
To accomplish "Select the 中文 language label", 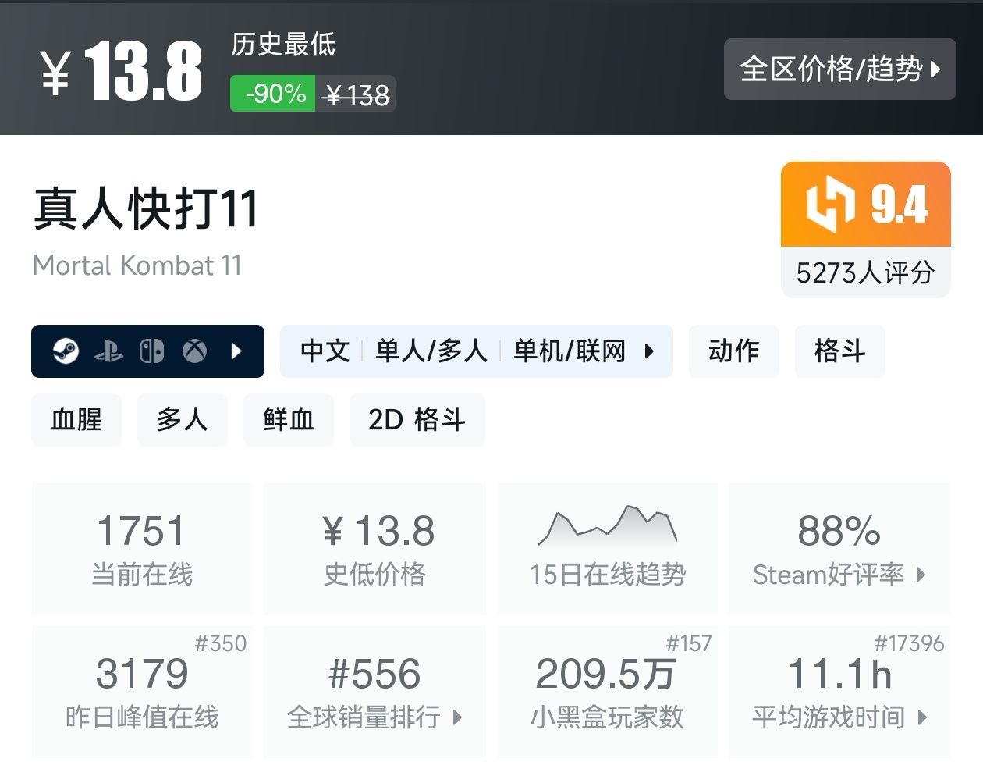I will pyautogui.click(x=325, y=351).
